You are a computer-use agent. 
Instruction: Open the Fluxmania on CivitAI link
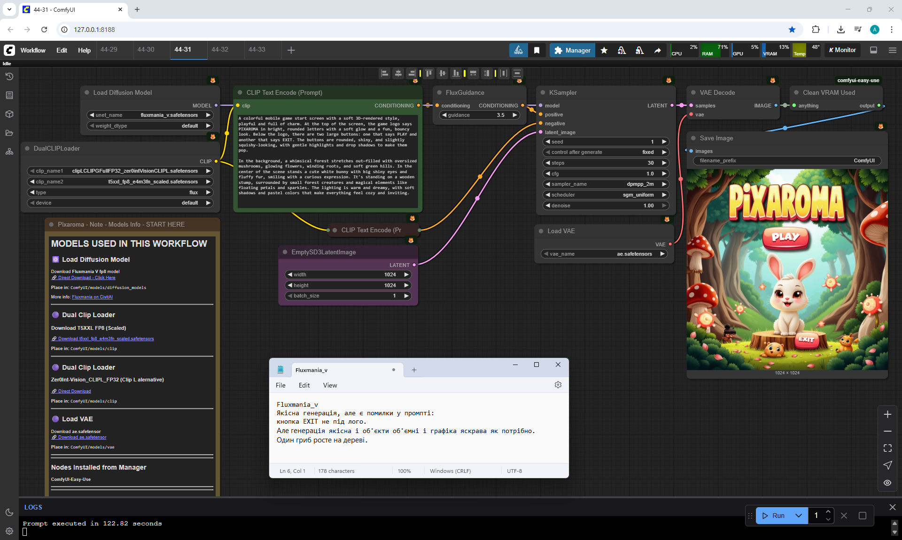(x=92, y=297)
